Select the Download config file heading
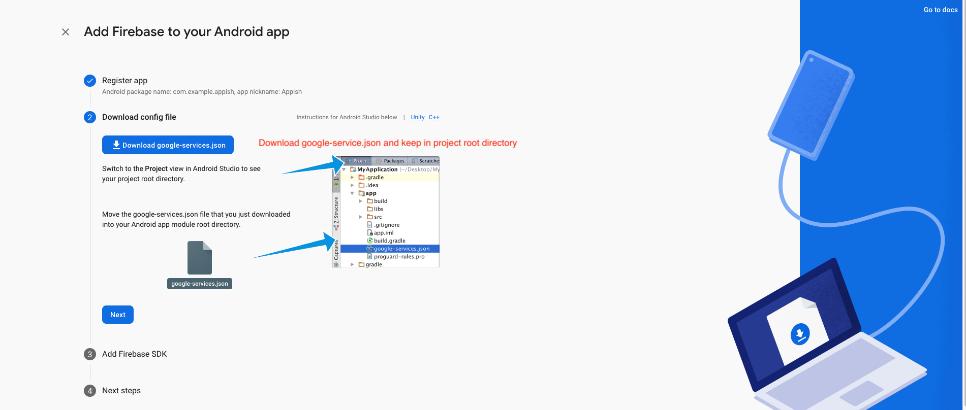Image resolution: width=966 pixels, height=410 pixels. [x=139, y=117]
